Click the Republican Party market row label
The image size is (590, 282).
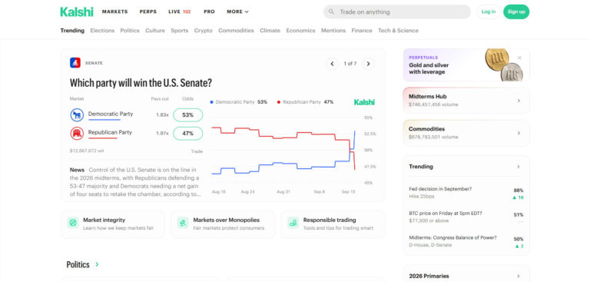[x=110, y=132]
